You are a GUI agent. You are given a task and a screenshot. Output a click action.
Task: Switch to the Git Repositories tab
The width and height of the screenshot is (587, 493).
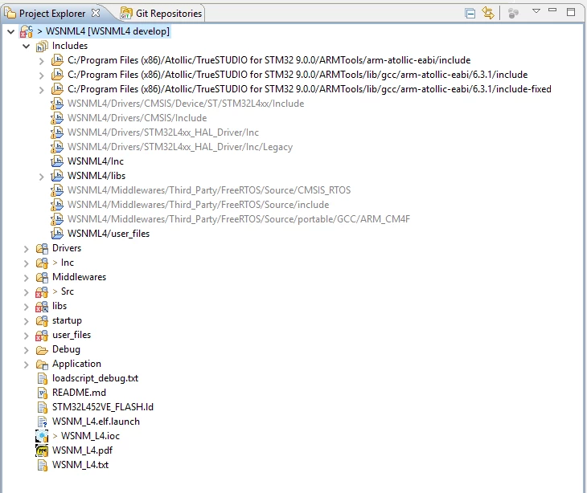coord(162,14)
